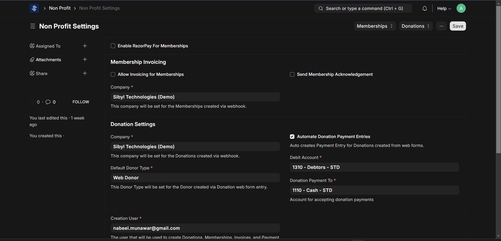The width and height of the screenshot is (501, 241).
Task: Click the global search bar
Action: pos(363,8)
